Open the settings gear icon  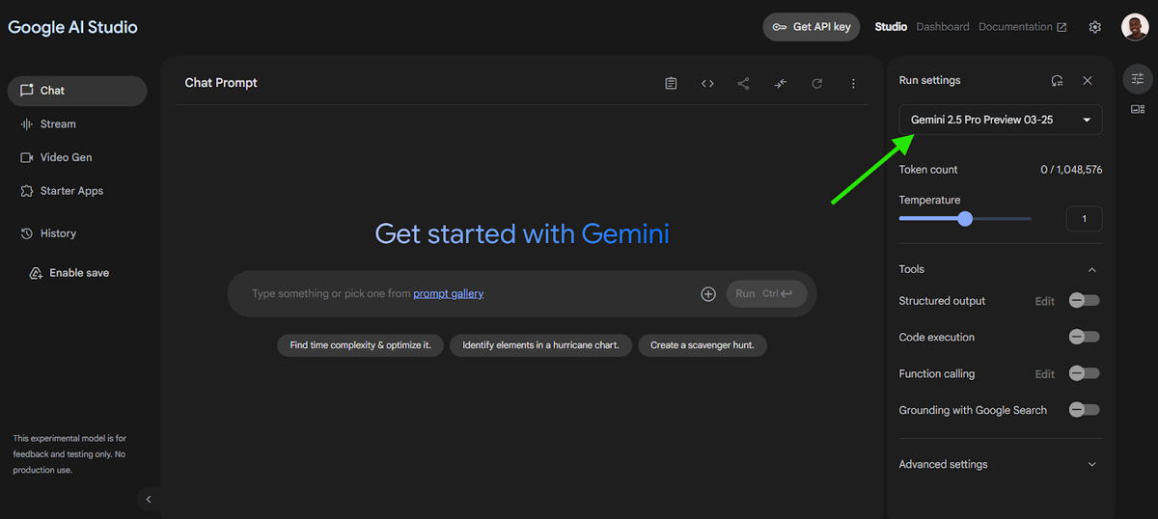coord(1094,27)
